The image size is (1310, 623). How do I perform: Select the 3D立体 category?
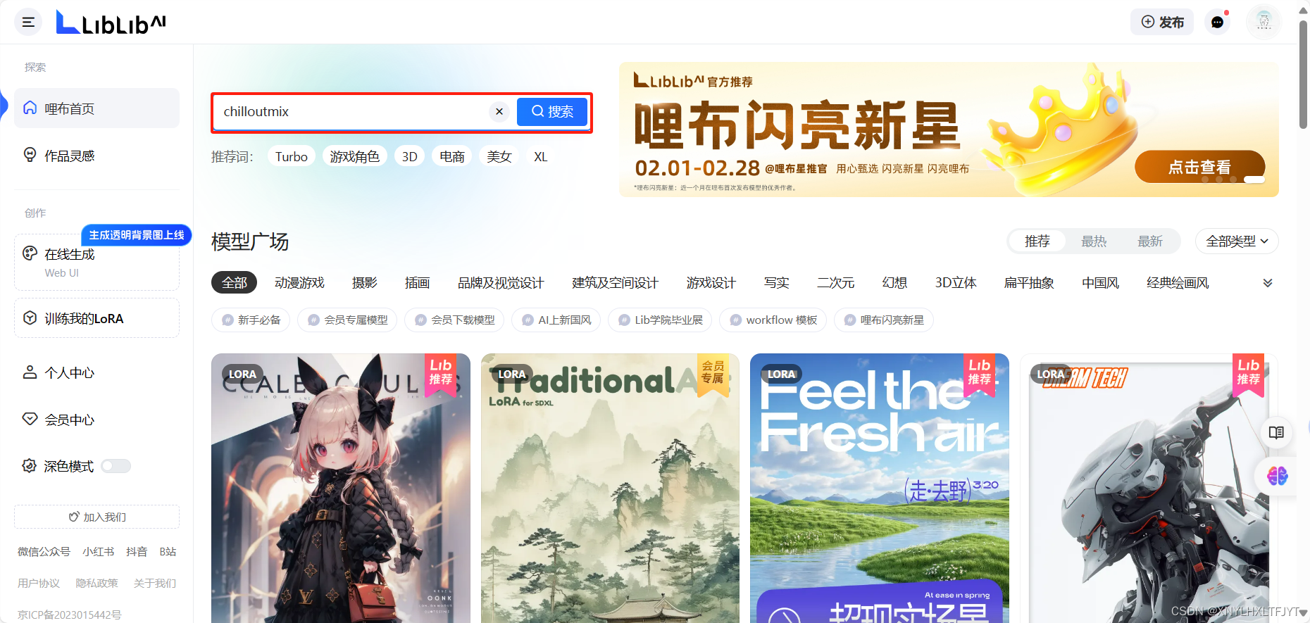click(x=956, y=282)
